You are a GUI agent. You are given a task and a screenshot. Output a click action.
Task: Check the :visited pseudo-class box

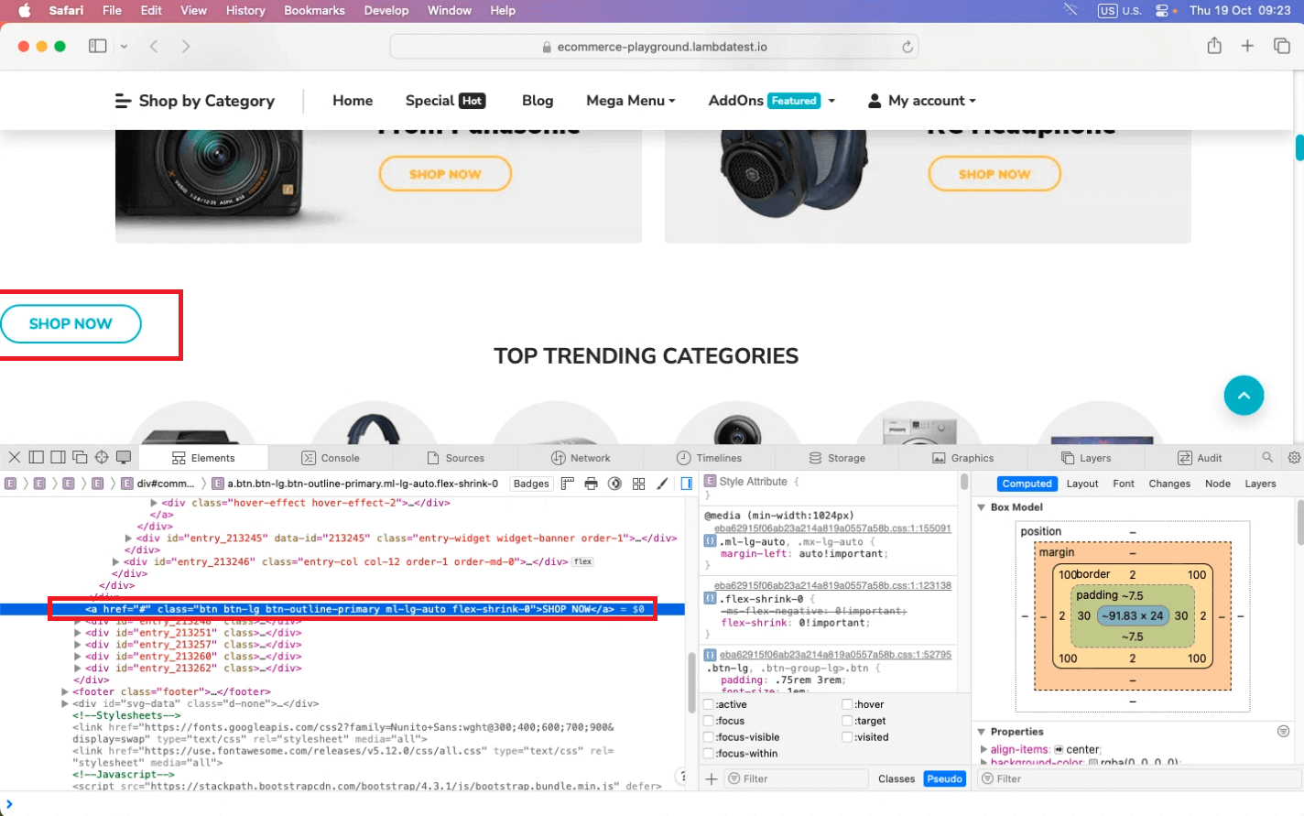pyautogui.click(x=847, y=736)
